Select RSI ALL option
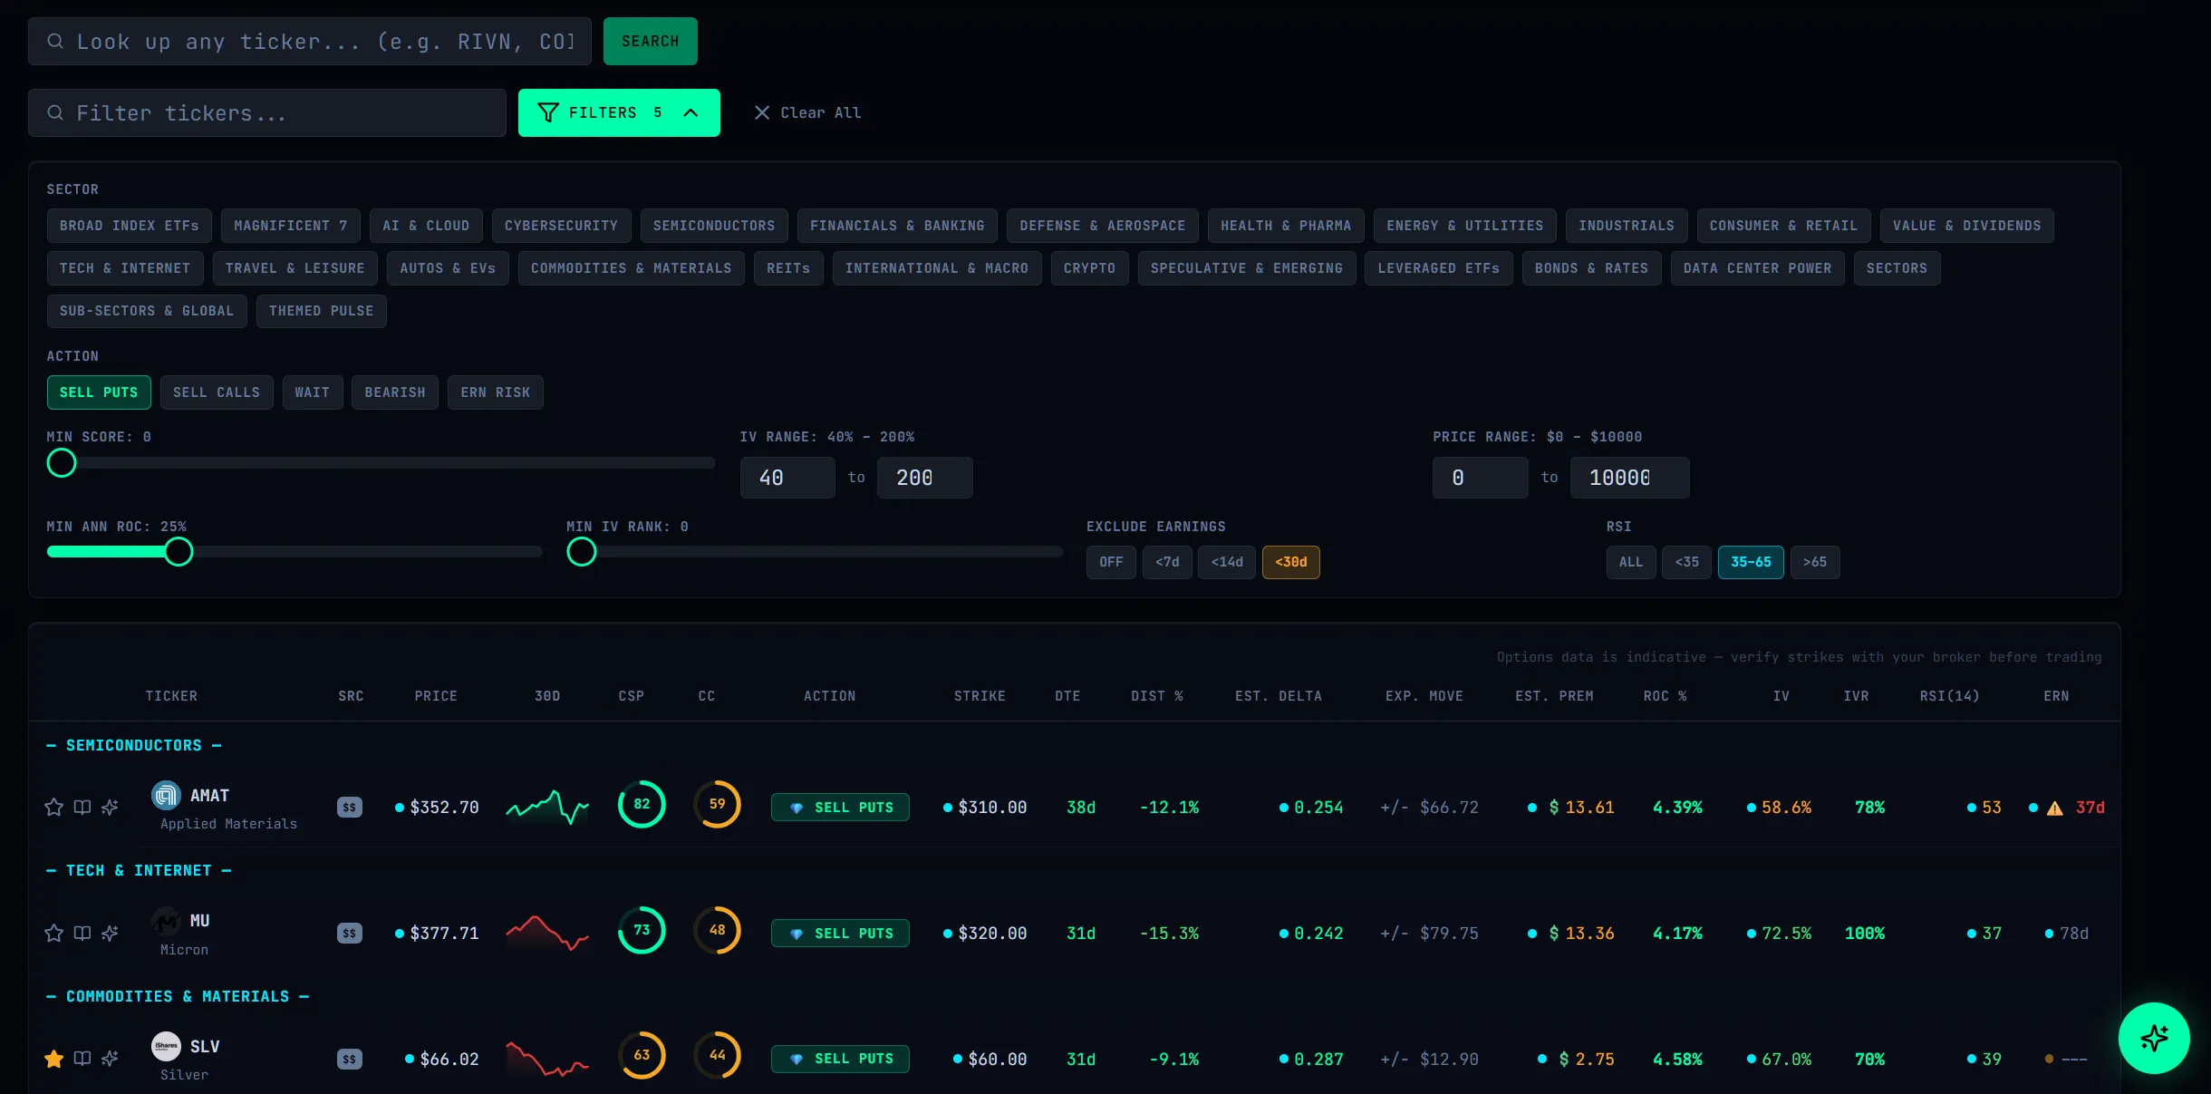This screenshot has width=2211, height=1094. (x=1631, y=562)
